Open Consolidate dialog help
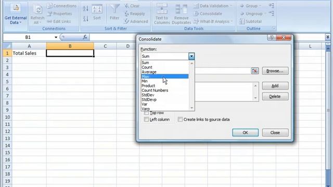 click(272, 37)
